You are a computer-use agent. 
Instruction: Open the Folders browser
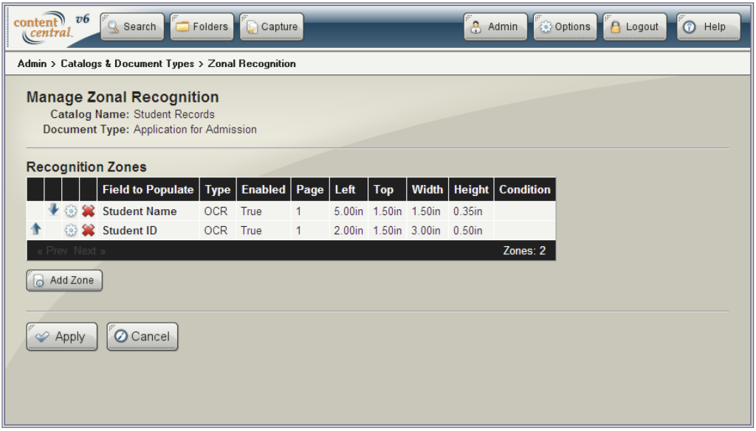click(202, 27)
